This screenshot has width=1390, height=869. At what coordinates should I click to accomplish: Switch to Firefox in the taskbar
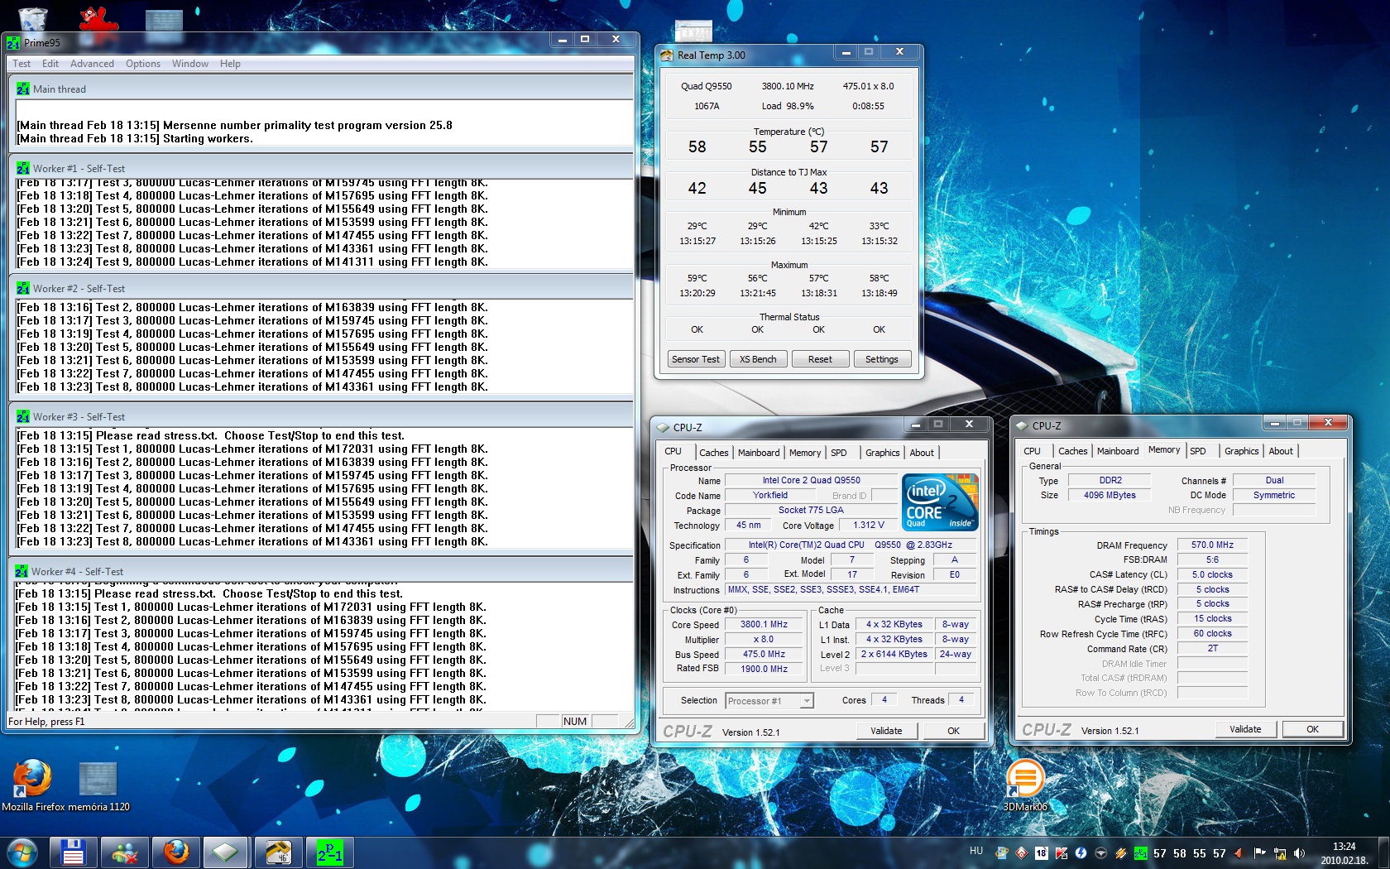[x=175, y=852]
